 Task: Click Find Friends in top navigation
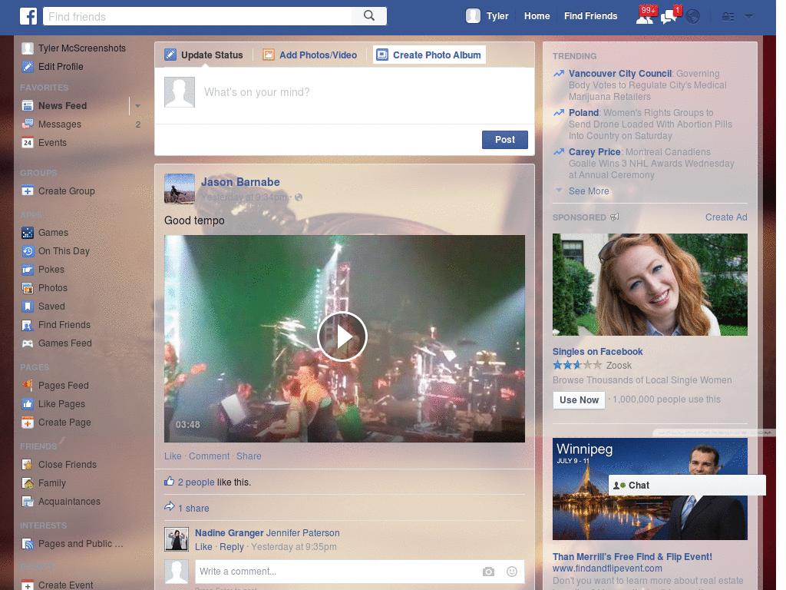pos(590,16)
